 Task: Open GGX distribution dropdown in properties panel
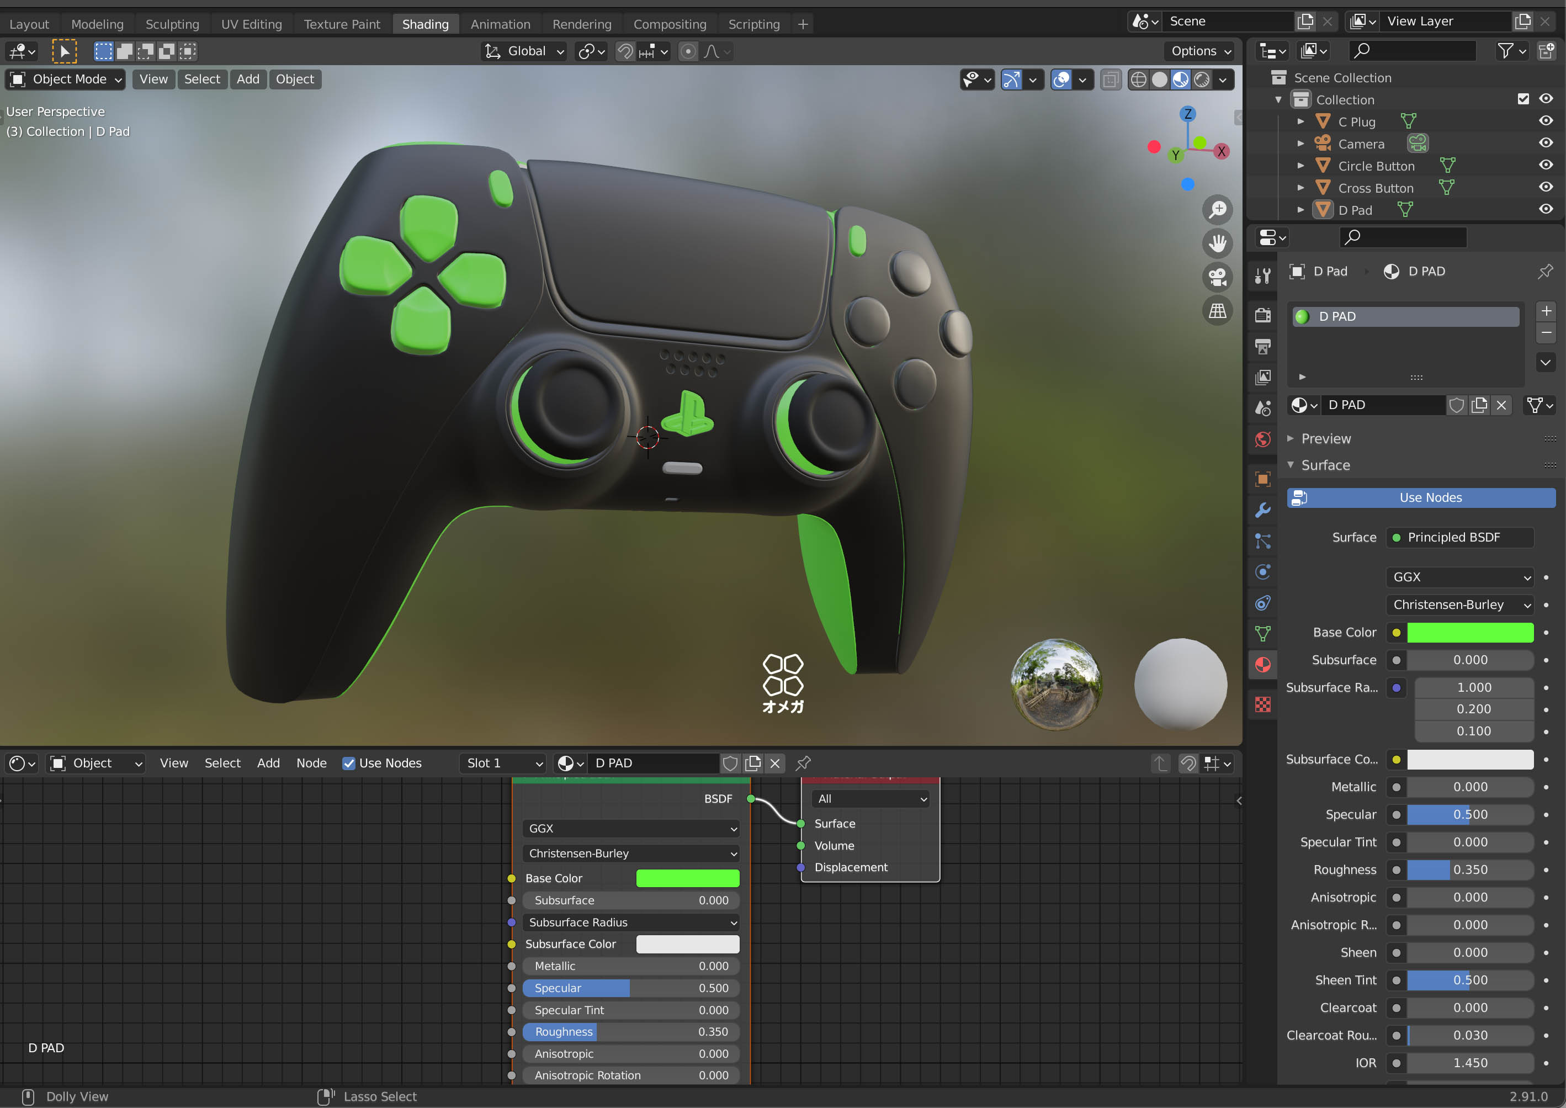[x=1459, y=577]
